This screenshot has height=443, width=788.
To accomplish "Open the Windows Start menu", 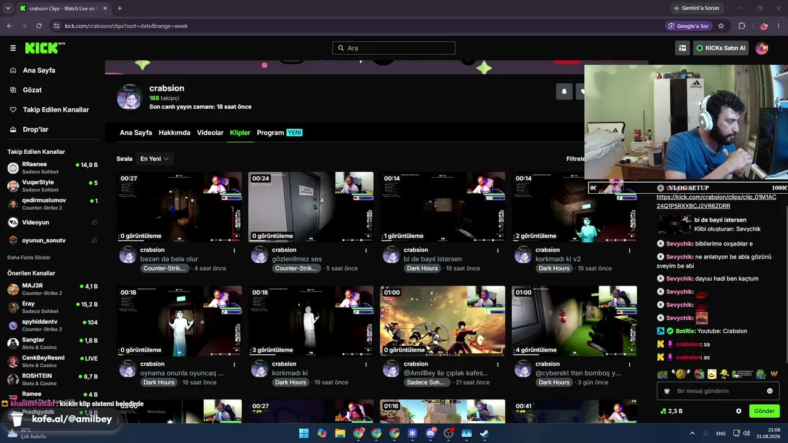I will 304,433.
